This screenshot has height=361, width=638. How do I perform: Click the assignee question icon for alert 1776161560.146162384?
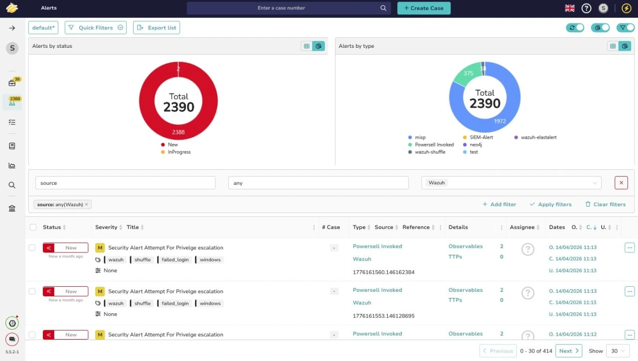tap(528, 249)
